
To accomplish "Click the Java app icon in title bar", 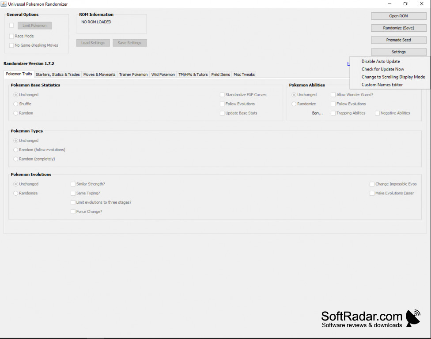I will [x=4, y=4].
